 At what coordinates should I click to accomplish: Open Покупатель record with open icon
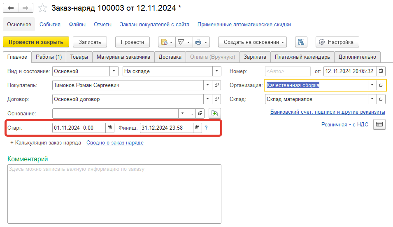tap(216, 85)
